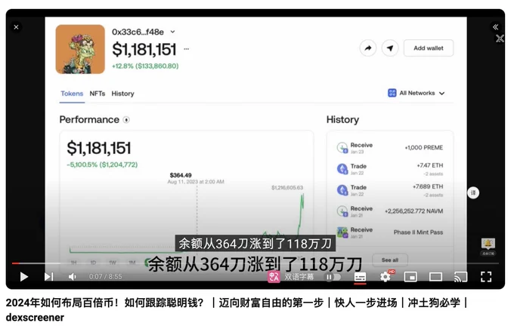Skip to the next video
The width and height of the screenshot is (514, 326).
[48, 277]
